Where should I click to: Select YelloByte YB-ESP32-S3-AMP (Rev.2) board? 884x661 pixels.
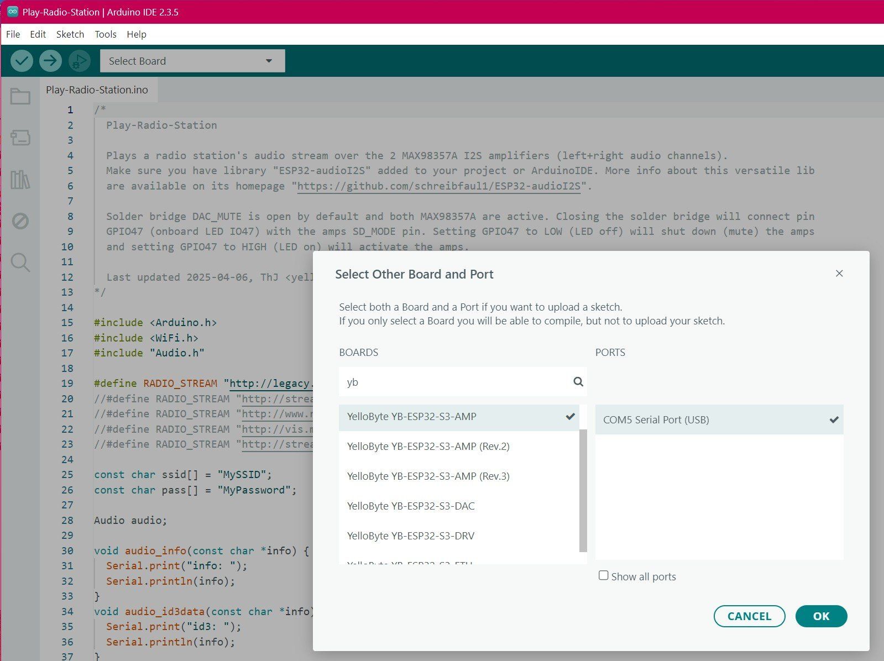[x=459, y=447]
